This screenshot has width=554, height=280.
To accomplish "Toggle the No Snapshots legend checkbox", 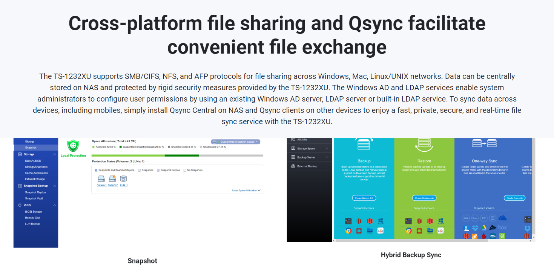I will tap(185, 170).
